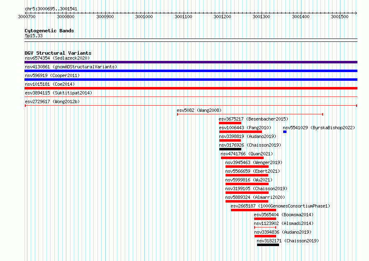This screenshot has width=369, height=261.
Task: Open nsv5999816 (Wu2021) variant label
Action: click(249, 180)
